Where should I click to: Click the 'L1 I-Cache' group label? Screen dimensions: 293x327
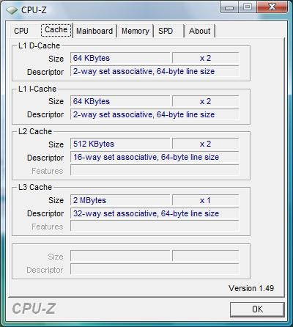pyautogui.click(x=37, y=89)
